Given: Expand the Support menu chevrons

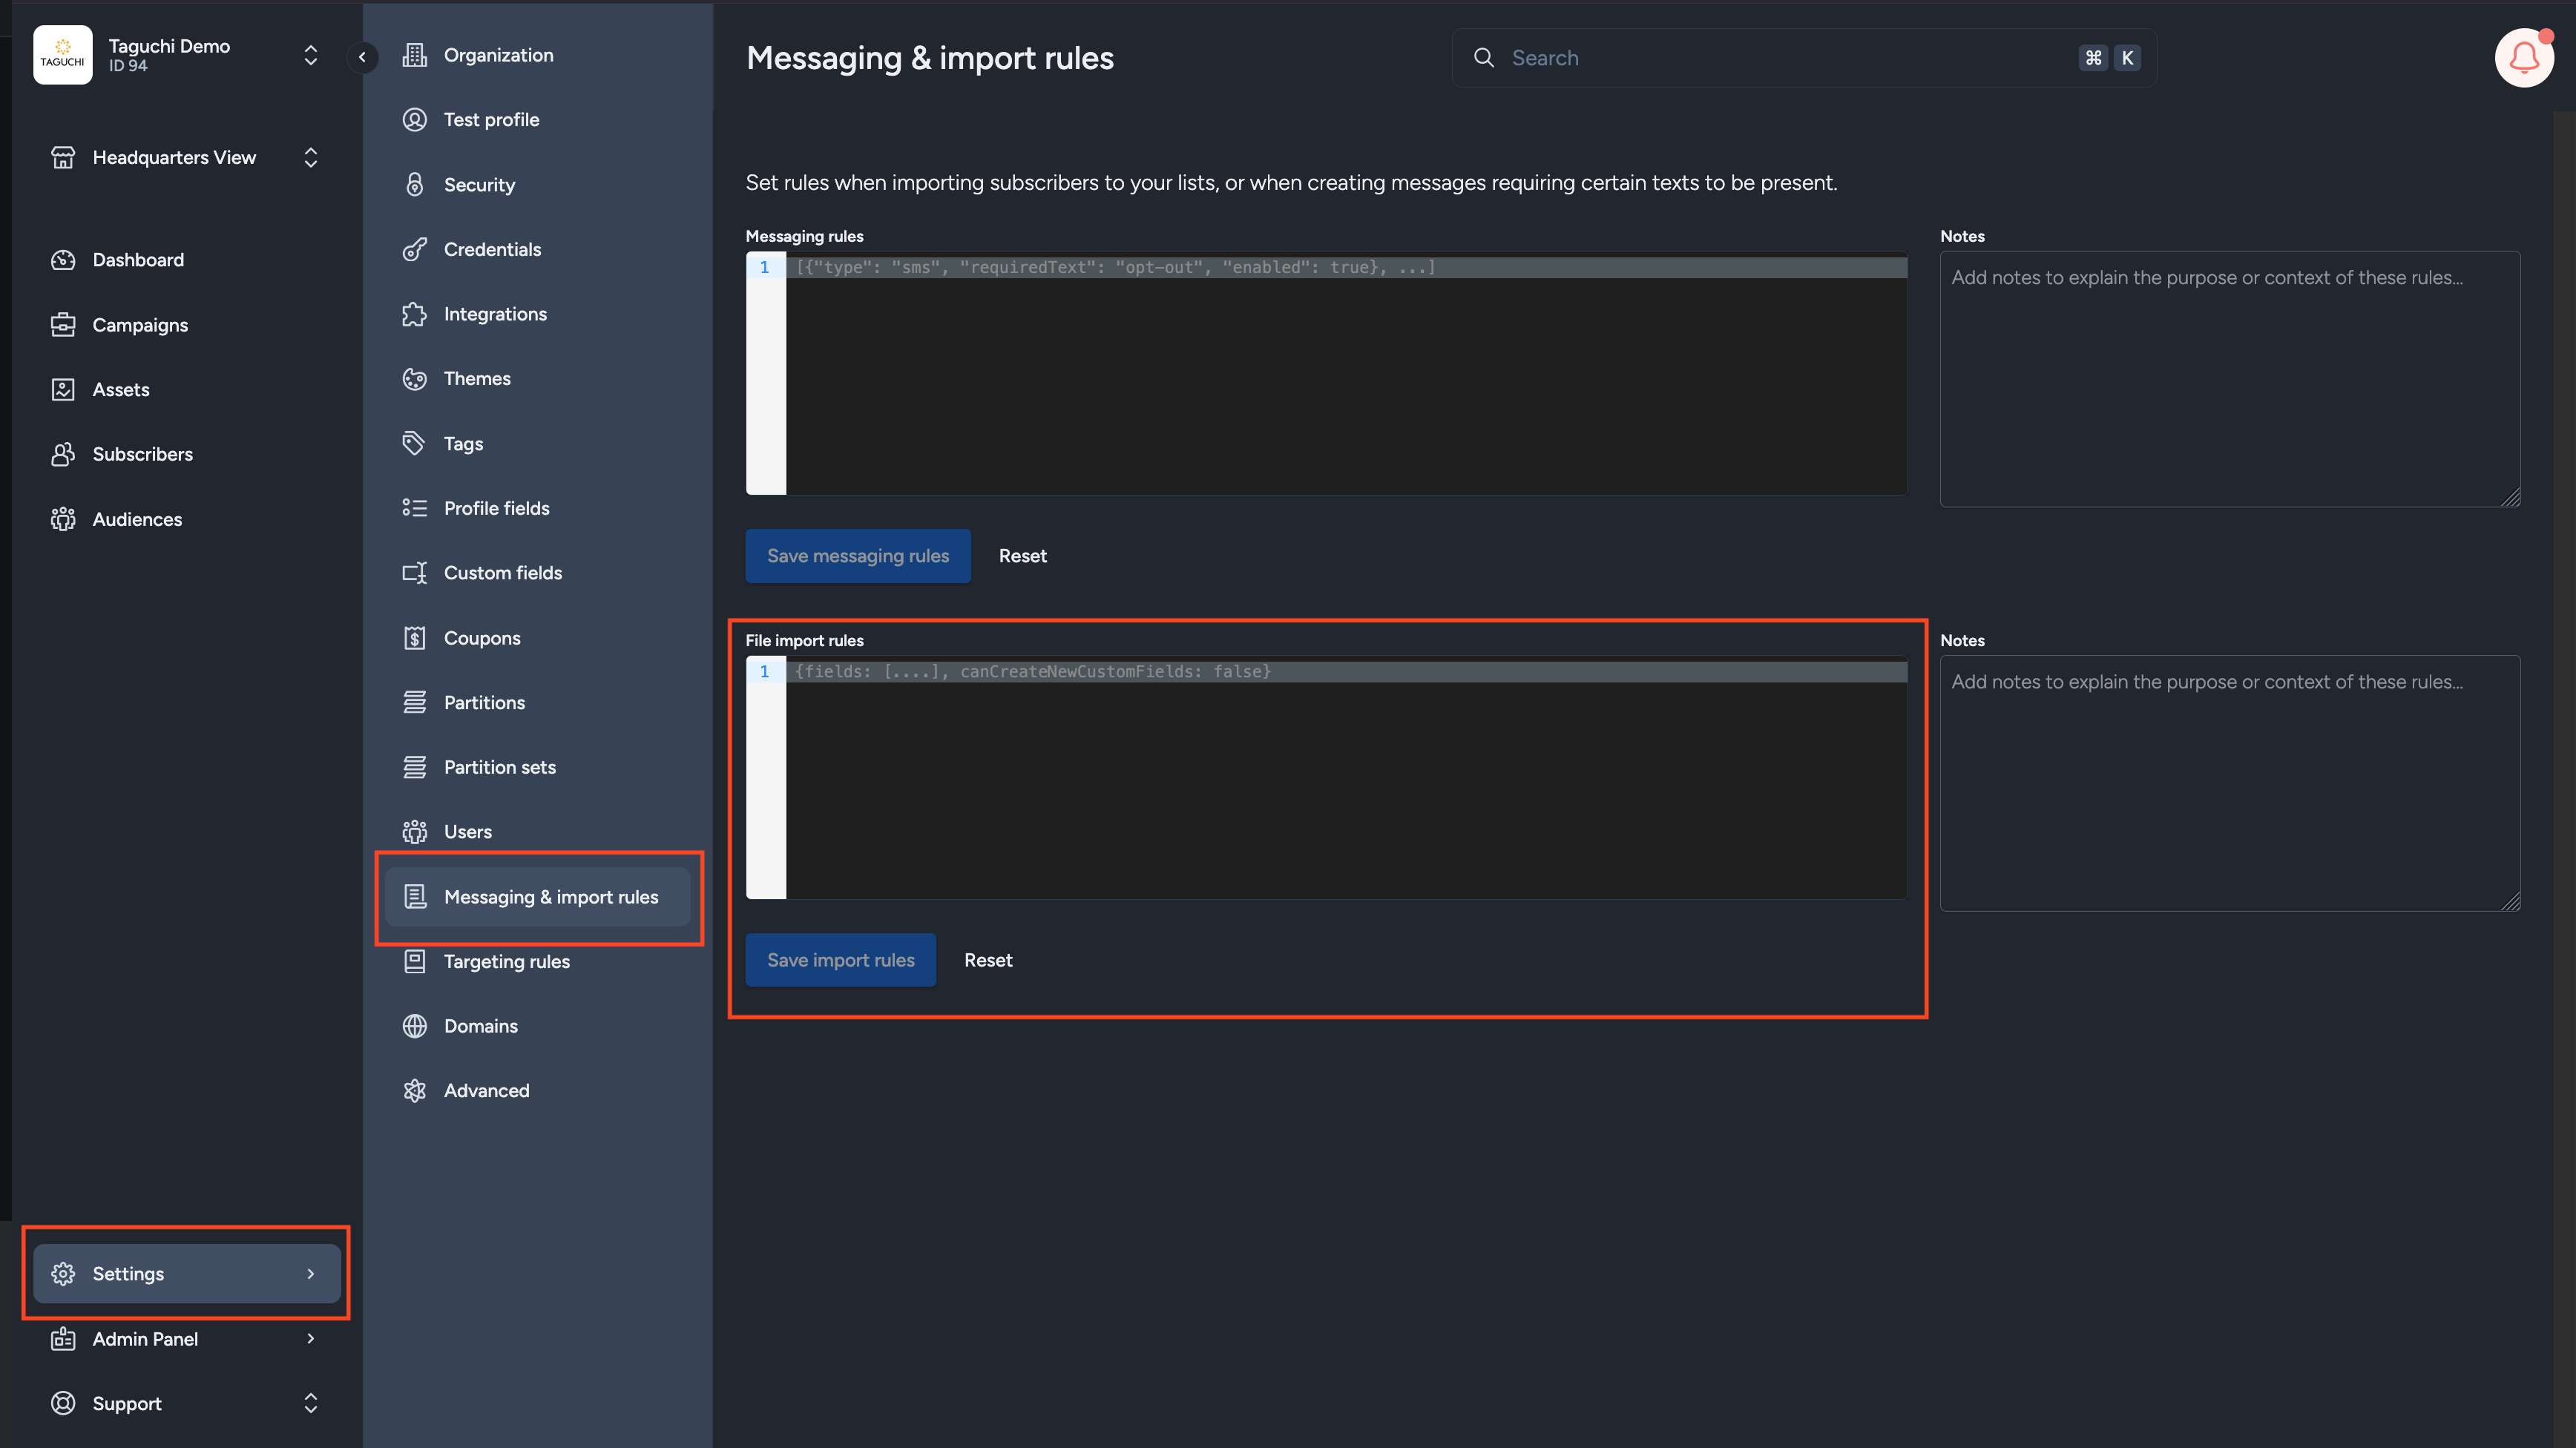Looking at the screenshot, I should 311,1403.
